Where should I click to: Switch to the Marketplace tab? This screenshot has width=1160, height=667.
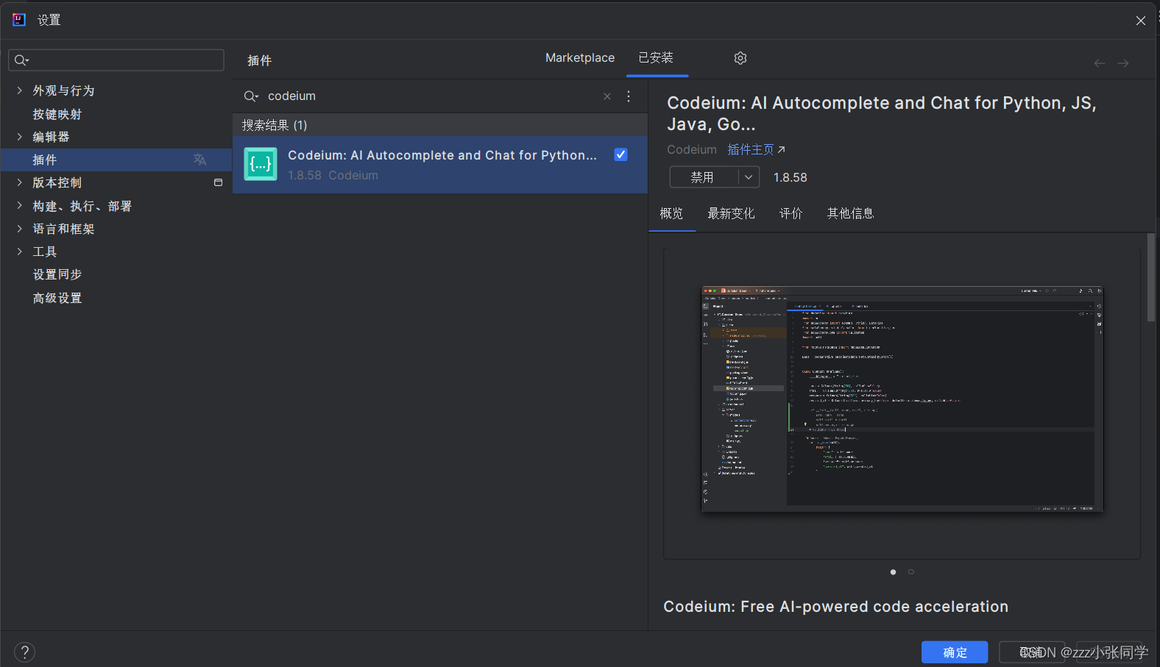(580, 58)
